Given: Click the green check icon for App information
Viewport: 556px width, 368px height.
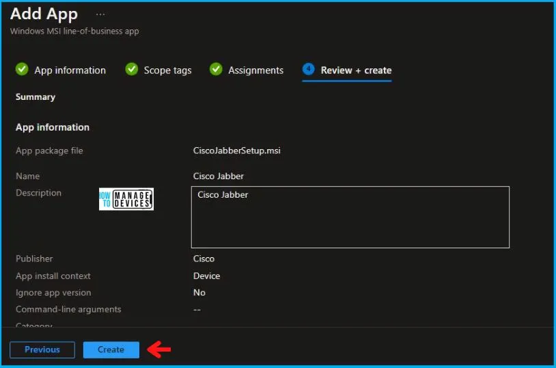Looking at the screenshot, I should coord(22,69).
